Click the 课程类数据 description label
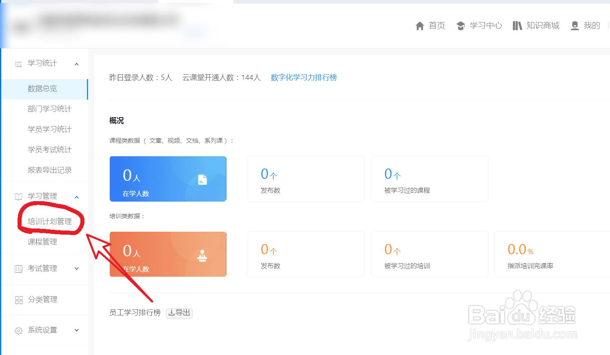Viewport: 610px width, 355px height. pyautogui.click(x=171, y=141)
